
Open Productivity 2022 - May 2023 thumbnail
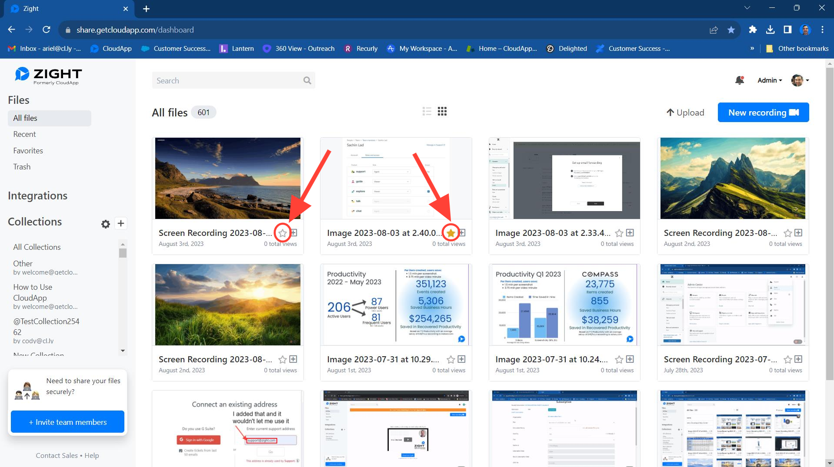pyautogui.click(x=396, y=305)
